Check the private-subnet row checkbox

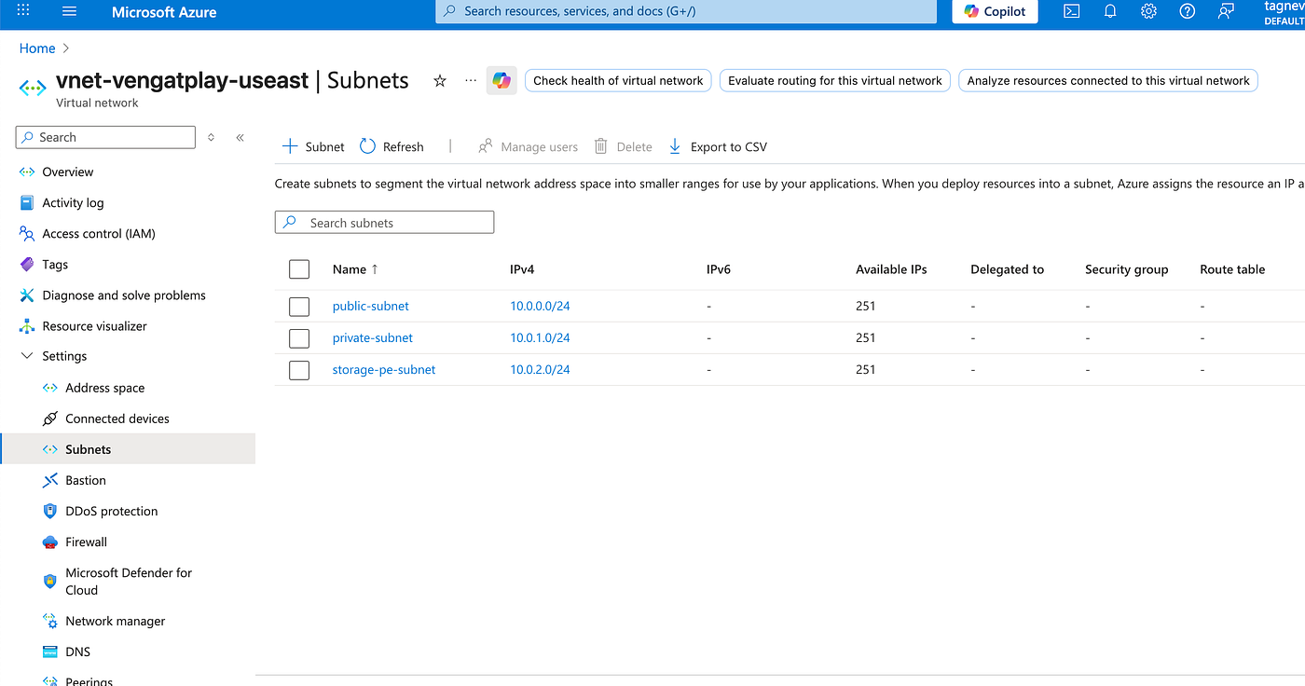299,338
